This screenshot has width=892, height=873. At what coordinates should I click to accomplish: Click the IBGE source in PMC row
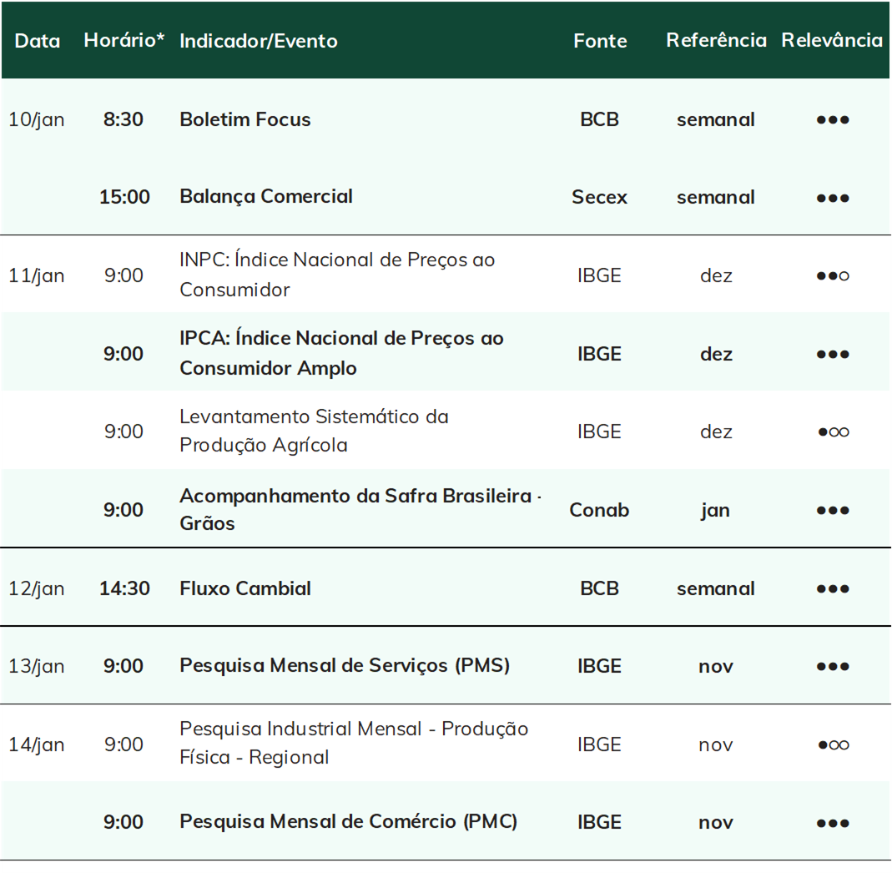[600, 822]
